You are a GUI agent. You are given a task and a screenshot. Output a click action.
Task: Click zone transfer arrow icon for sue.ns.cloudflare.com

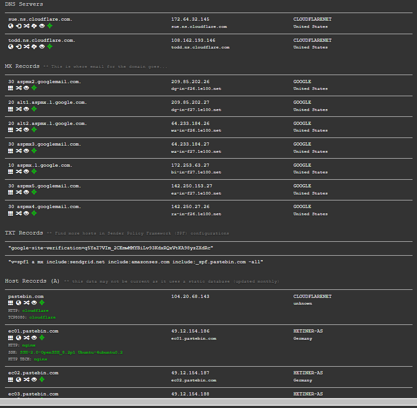point(18,26)
